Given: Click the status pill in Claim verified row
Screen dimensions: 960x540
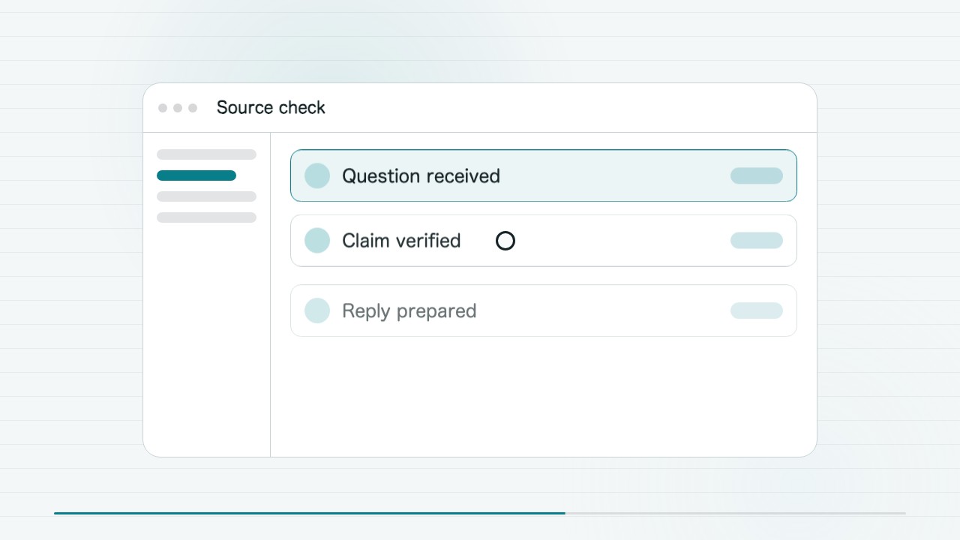Looking at the screenshot, I should click(757, 241).
